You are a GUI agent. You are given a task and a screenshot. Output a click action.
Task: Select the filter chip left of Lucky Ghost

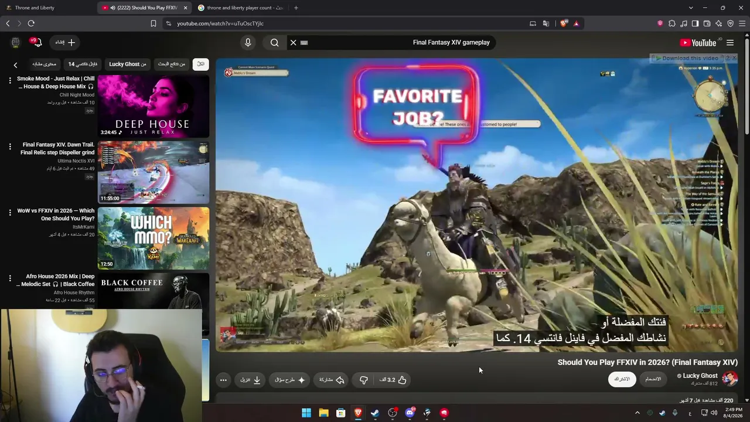(83, 64)
